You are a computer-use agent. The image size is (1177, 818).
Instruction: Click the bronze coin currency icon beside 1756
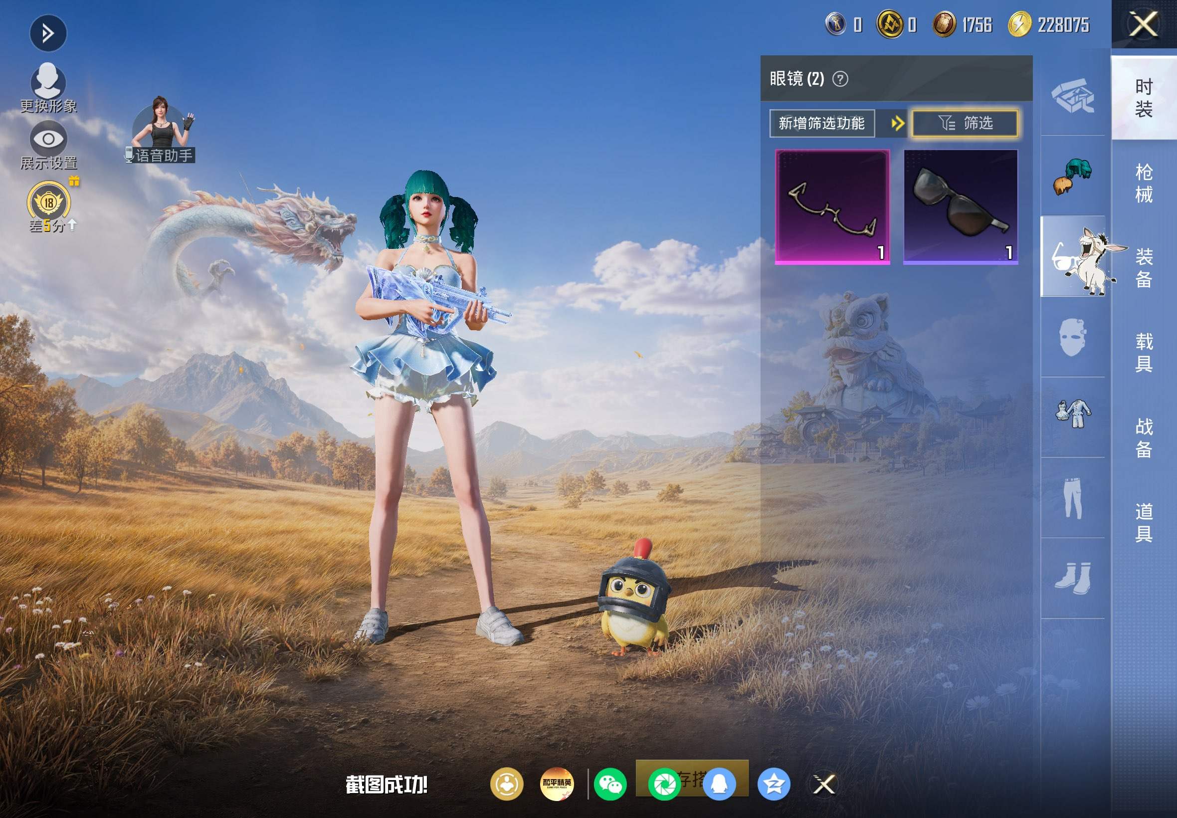click(944, 24)
